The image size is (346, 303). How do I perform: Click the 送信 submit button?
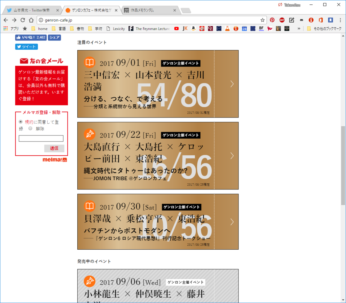(x=54, y=148)
